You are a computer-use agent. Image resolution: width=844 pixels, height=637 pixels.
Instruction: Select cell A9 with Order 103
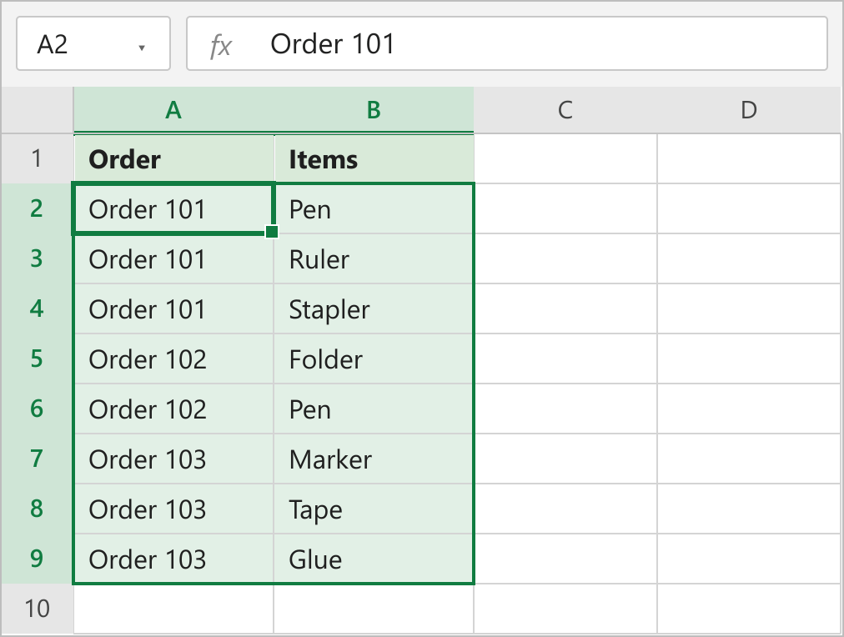coord(173,559)
